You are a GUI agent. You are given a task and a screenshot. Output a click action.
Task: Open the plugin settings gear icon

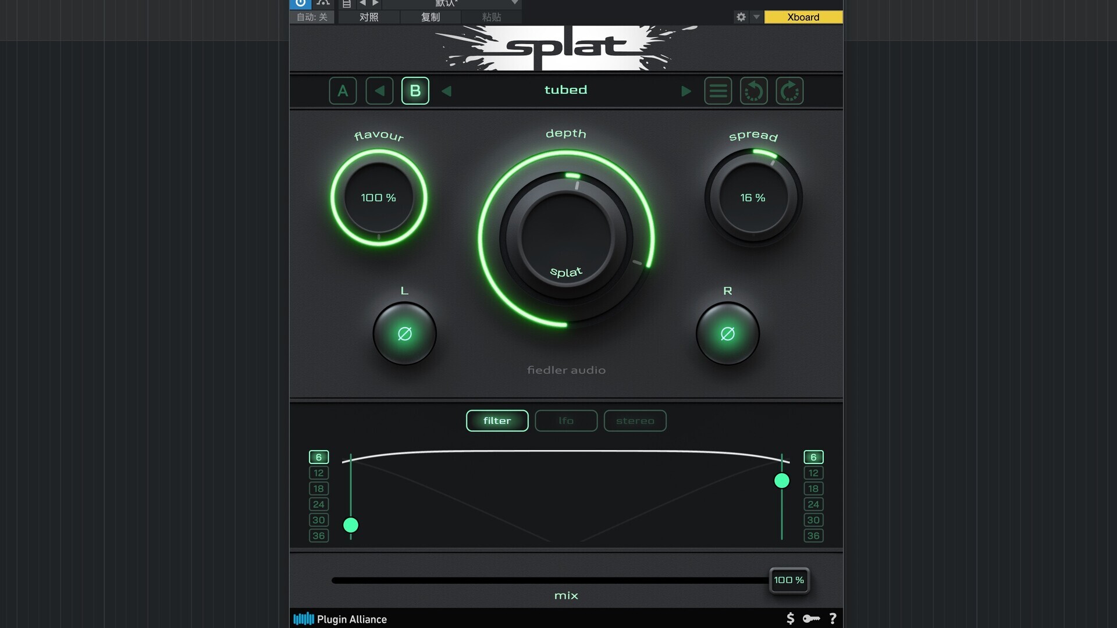(741, 17)
